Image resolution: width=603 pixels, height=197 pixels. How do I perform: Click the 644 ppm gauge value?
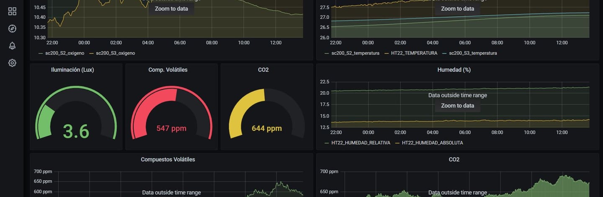267,128
